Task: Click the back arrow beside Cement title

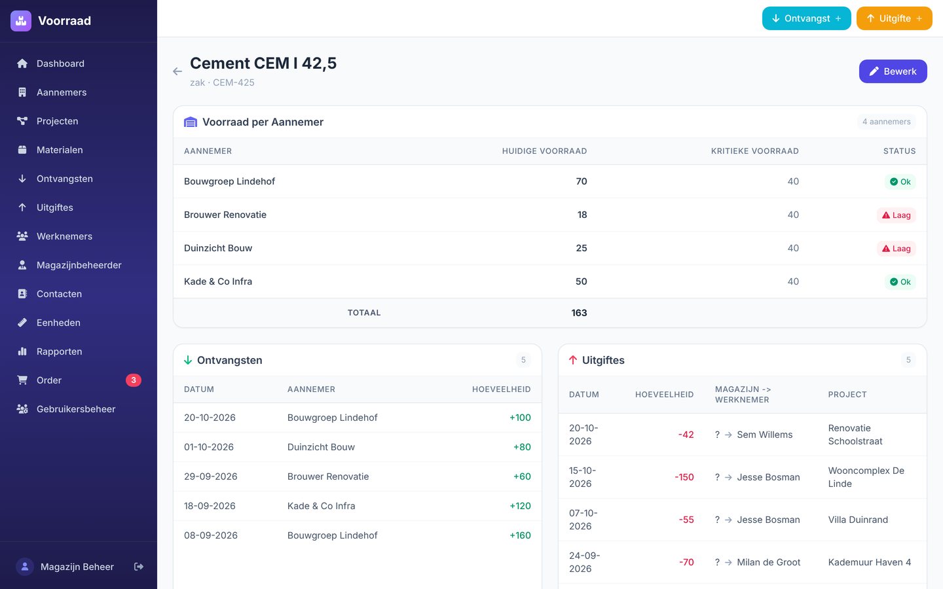Action: [x=177, y=71]
